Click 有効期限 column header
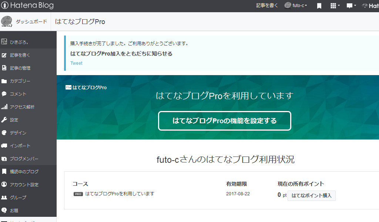Viewport: 379px width, 222px height. coord(237,184)
